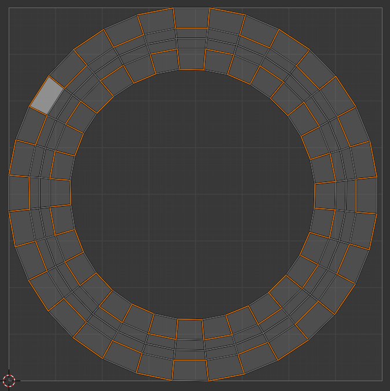The height and width of the screenshot is (391, 390).
Task: Click the red-white 2D cursor crosshair
Action: coord(9,381)
